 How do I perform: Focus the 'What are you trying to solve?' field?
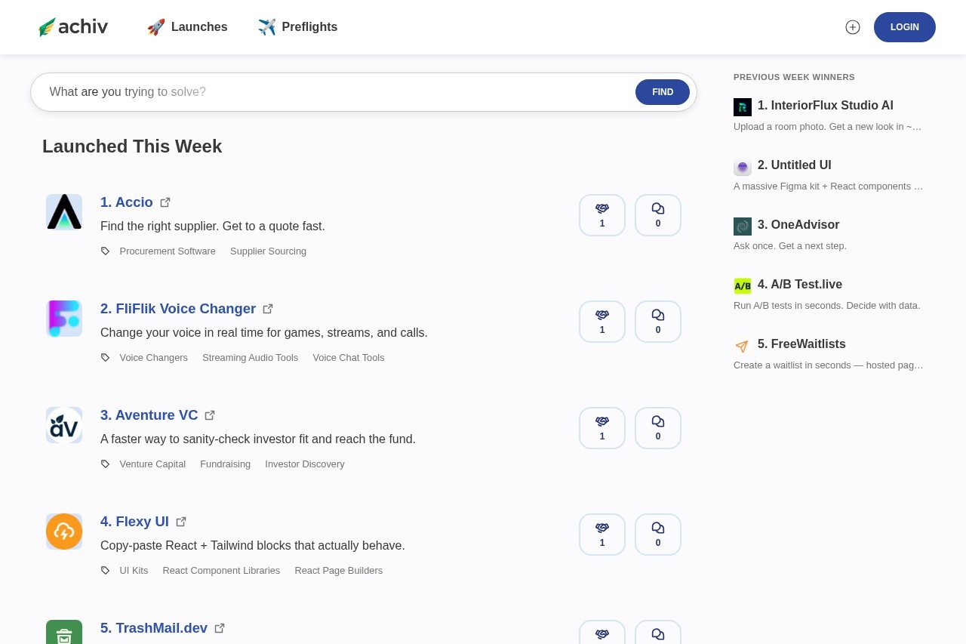332,92
